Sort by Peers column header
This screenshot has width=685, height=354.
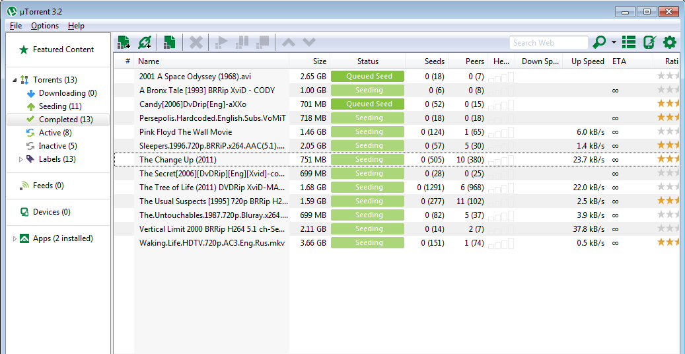point(468,61)
